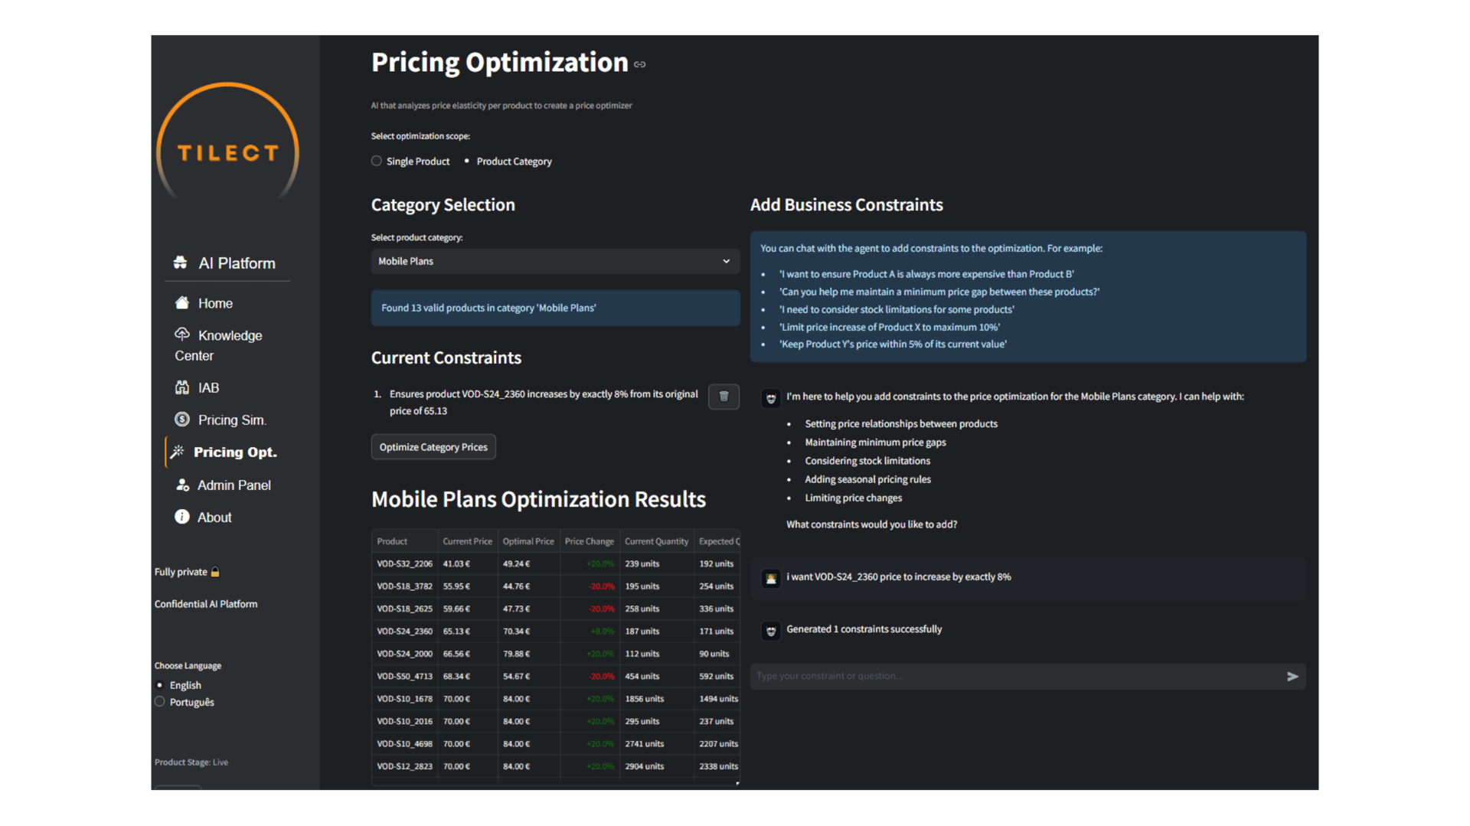Image resolution: width=1470 pixels, height=826 pixels.
Task: Select the Single Product scope option
Action: coord(377,162)
